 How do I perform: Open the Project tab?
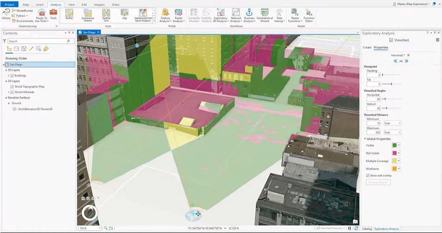(9, 5)
